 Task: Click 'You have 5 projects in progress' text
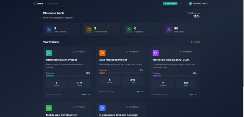pyautogui.click(x=58, y=18)
